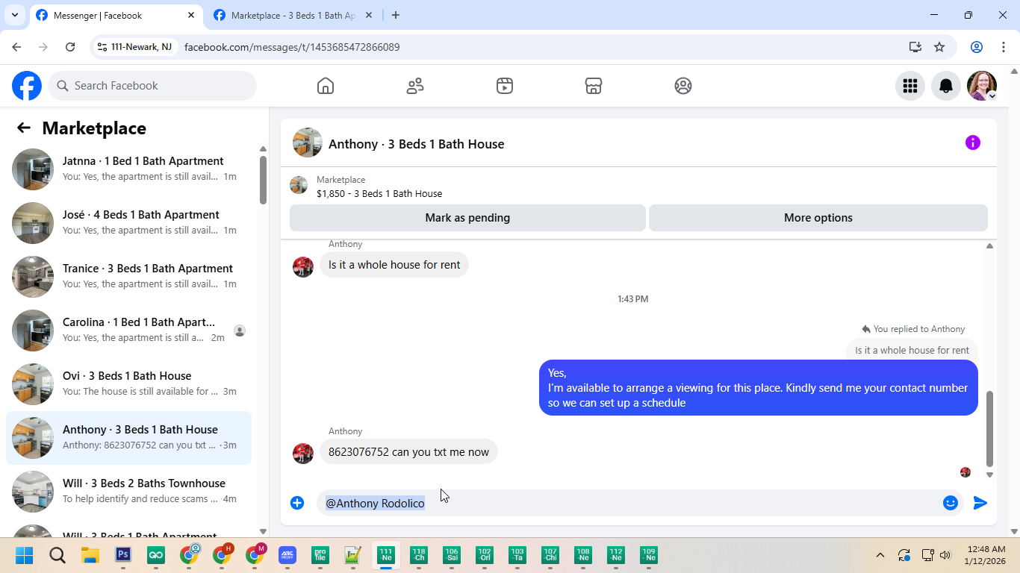Click the chat messages scrollbar thumb
The width and height of the screenshot is (1020, 573).
989,429
